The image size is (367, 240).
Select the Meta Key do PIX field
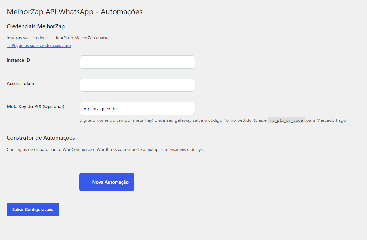(137, 108)
